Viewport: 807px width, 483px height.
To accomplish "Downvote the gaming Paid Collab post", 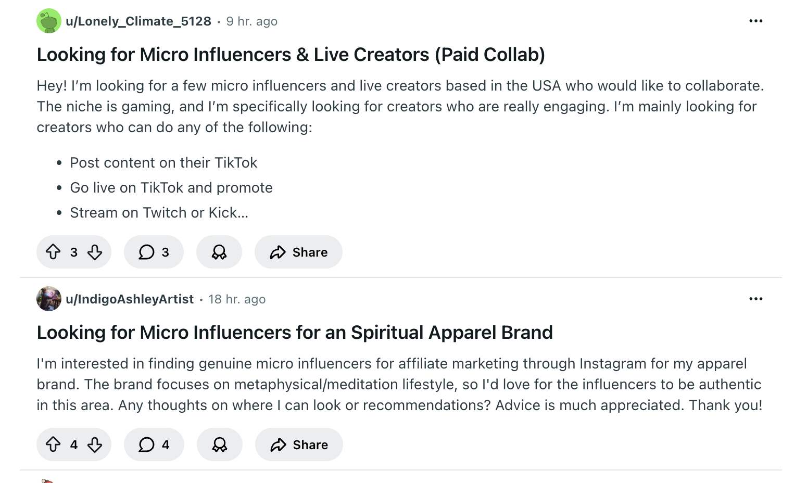I will 95,252.
